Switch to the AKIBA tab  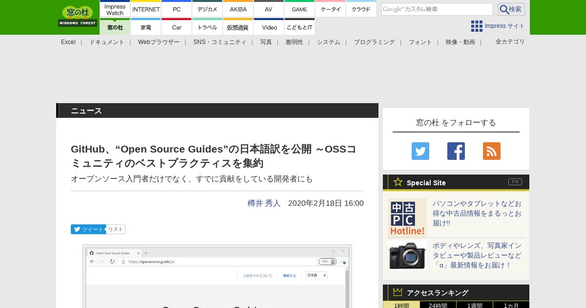[x=238, y=9]
